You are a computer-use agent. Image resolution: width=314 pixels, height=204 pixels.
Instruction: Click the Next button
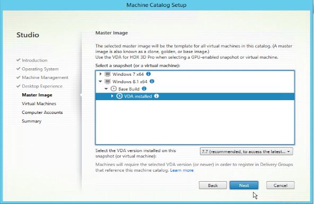244,185
